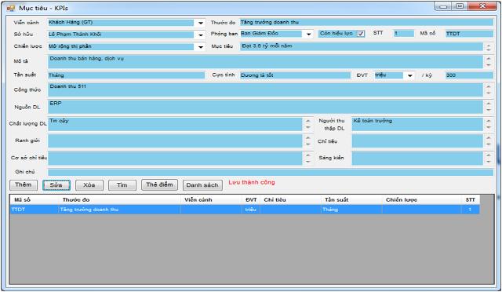Select the TTDT cell in the table
502x292 pixels.
[35, 210]
